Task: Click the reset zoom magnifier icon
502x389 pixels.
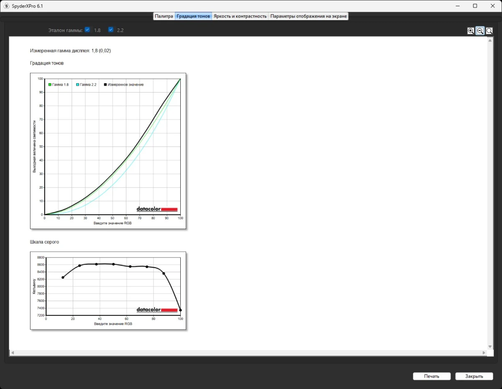Action: (x=489, y=31)
